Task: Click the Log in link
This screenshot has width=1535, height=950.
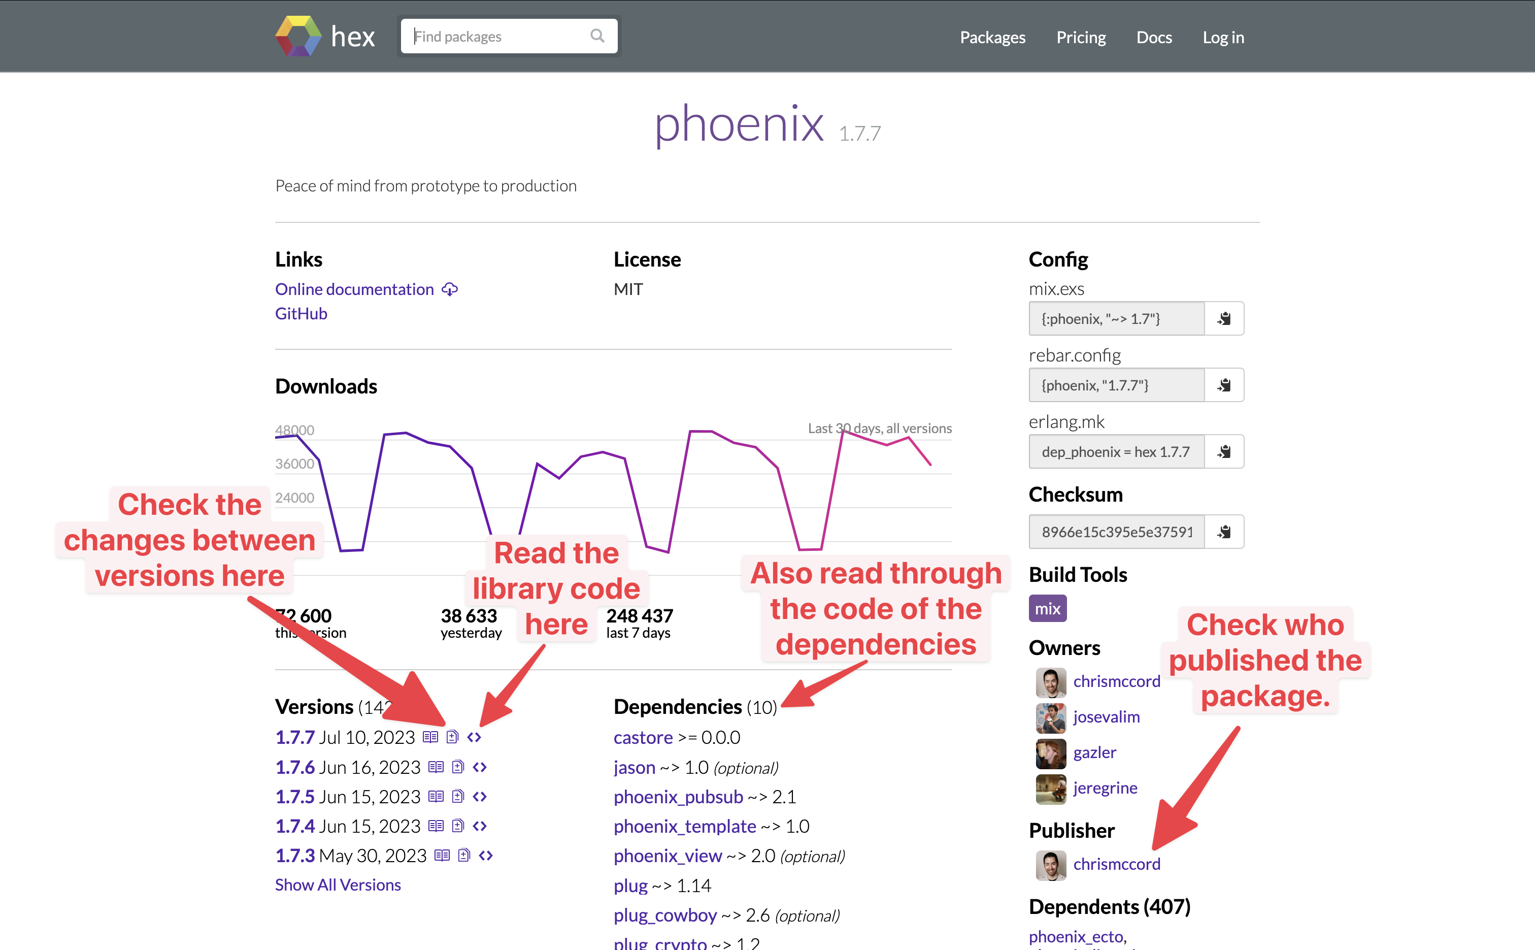Action: [1223, 37]
